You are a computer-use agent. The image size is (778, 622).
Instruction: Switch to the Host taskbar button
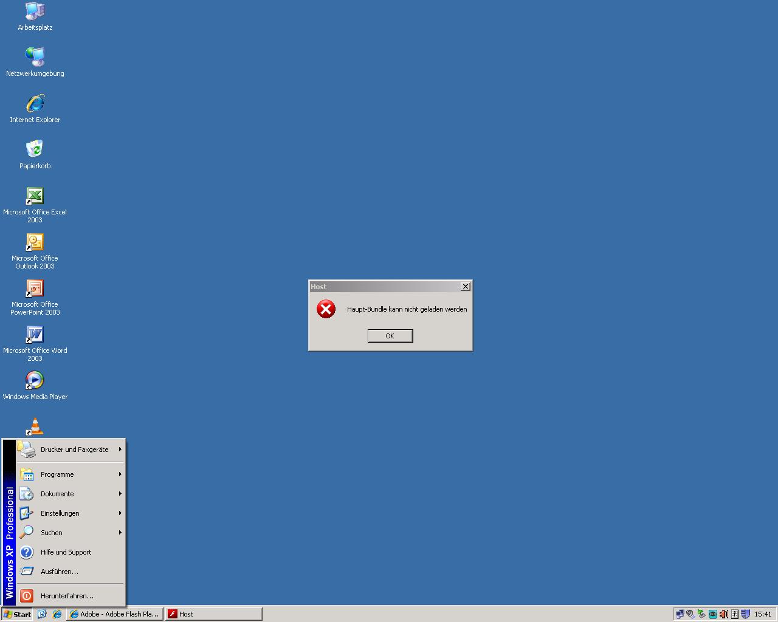click(214, 614)
